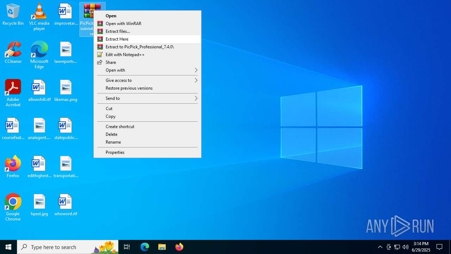Choose Rename in the context menu
Viewport: 451px width, 254px height.
pos(147,142)
